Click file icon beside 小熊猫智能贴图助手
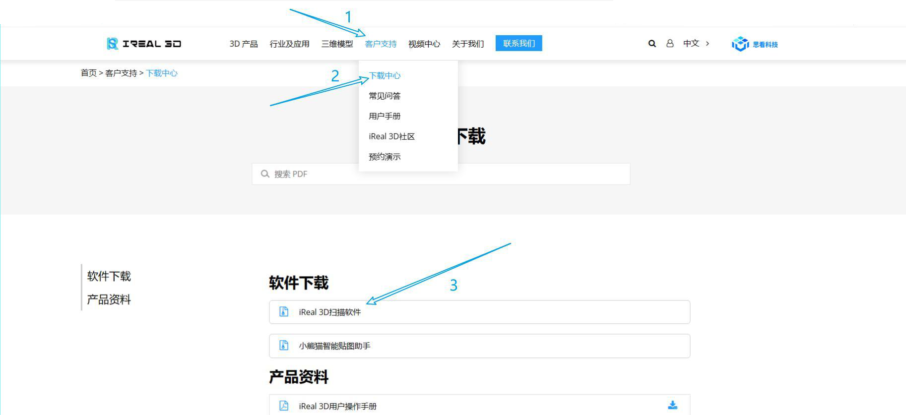This screenshot has width=906, height=415. click(x=284, y=345)
